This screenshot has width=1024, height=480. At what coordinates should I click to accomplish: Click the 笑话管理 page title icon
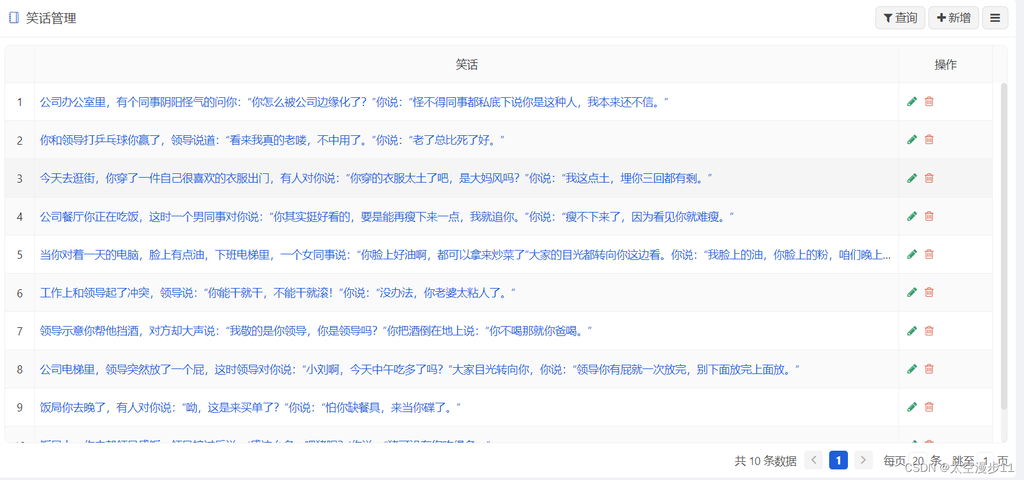tap(14, 18)
